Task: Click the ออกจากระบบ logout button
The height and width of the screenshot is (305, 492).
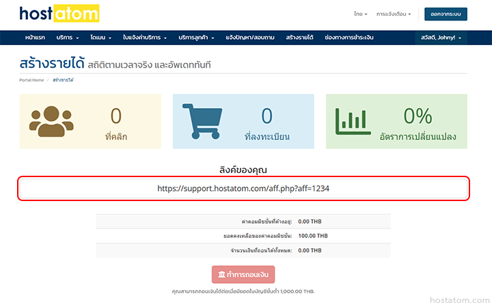Action: pyautogui.click(x=446, y=14)
